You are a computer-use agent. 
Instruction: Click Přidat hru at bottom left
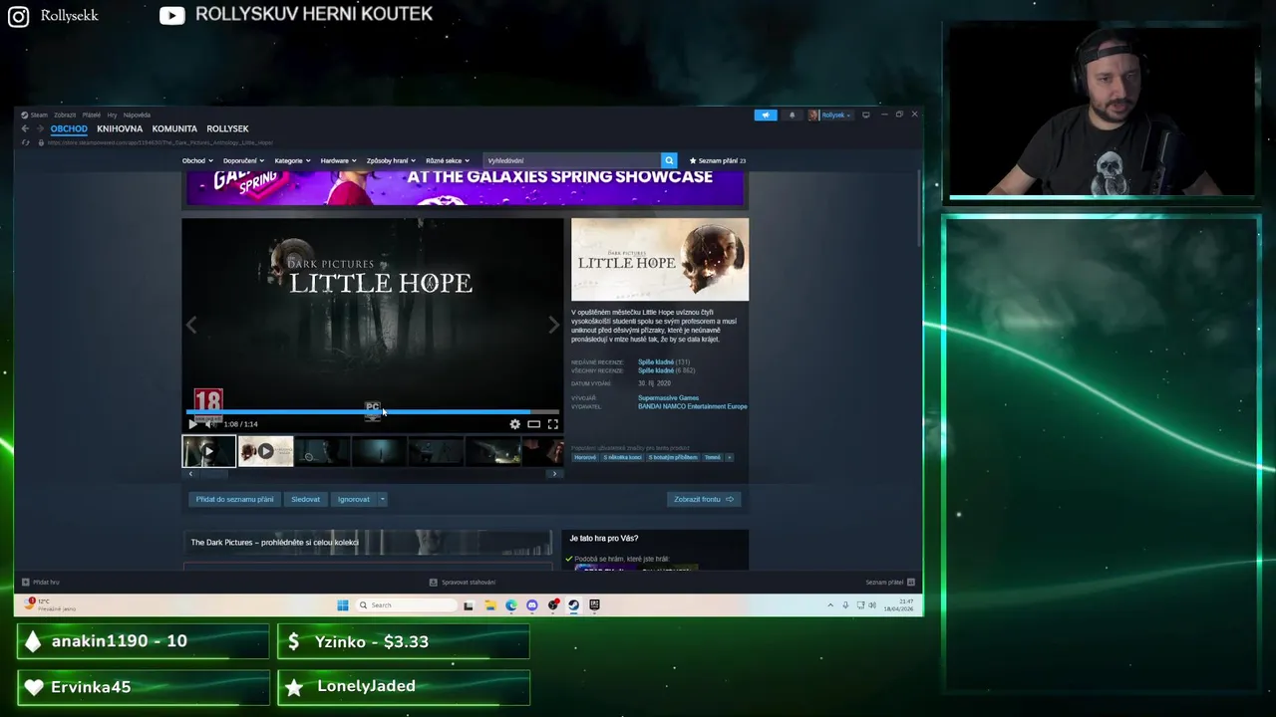coord(41,582)
